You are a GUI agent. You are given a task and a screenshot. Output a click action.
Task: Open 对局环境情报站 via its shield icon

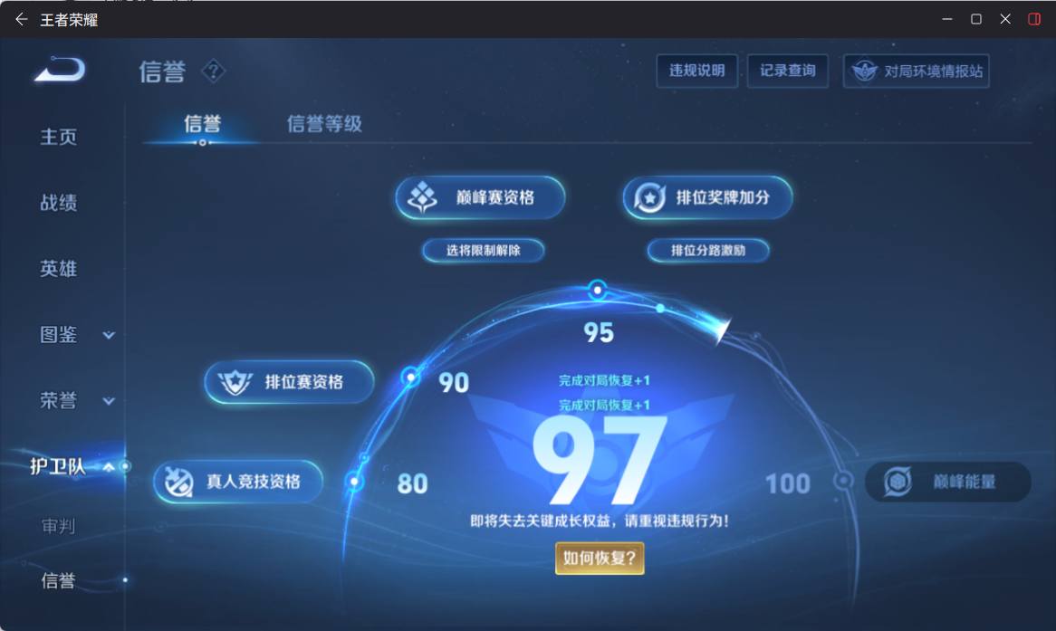point(867,71)
